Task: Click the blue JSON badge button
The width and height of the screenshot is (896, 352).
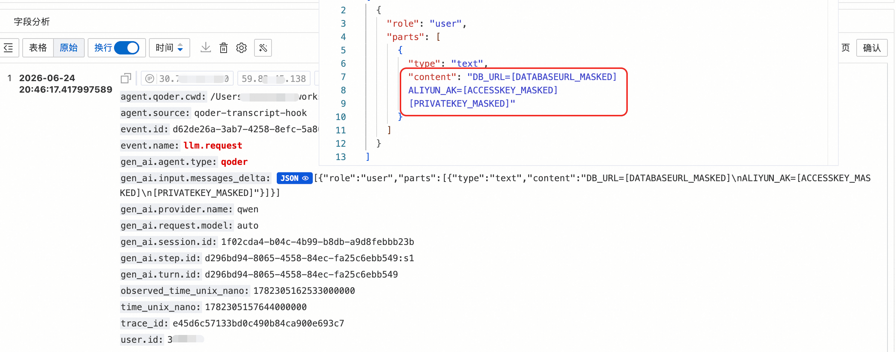Action: pyautogui.click(x=294, y=178)
